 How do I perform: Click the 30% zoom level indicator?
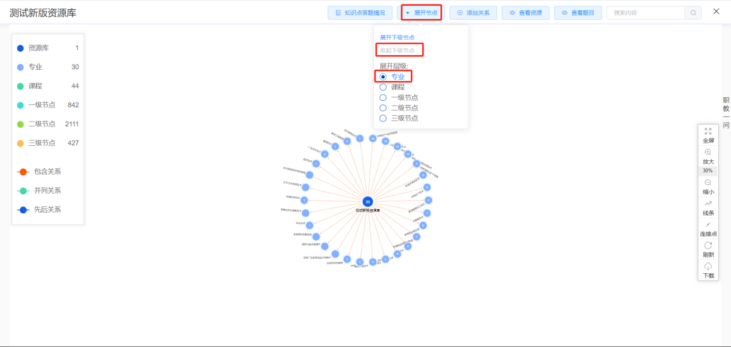coord(708,171)
